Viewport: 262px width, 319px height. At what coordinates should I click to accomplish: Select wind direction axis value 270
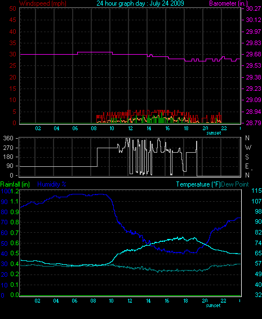coord(8,148)
